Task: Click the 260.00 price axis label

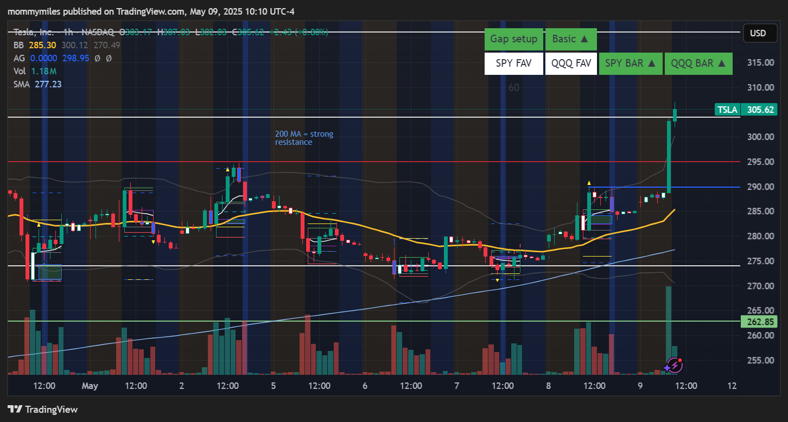Action: (x=760, y=335)
